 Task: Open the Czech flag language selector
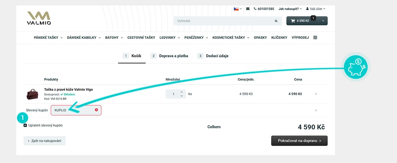click(237, 9)
